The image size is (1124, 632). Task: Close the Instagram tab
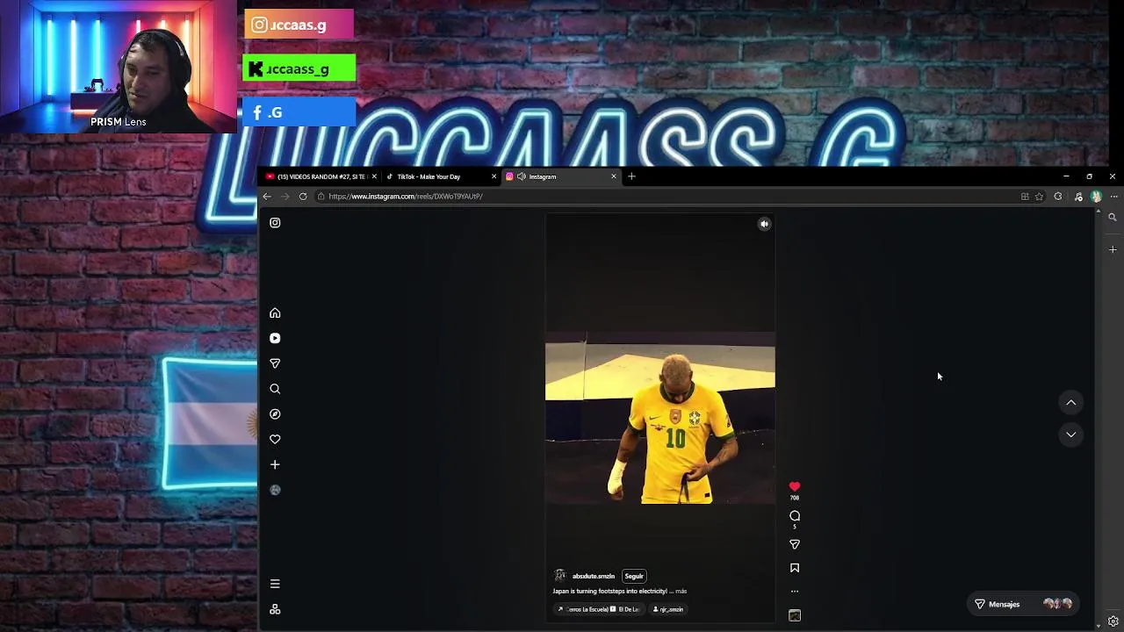614,176
